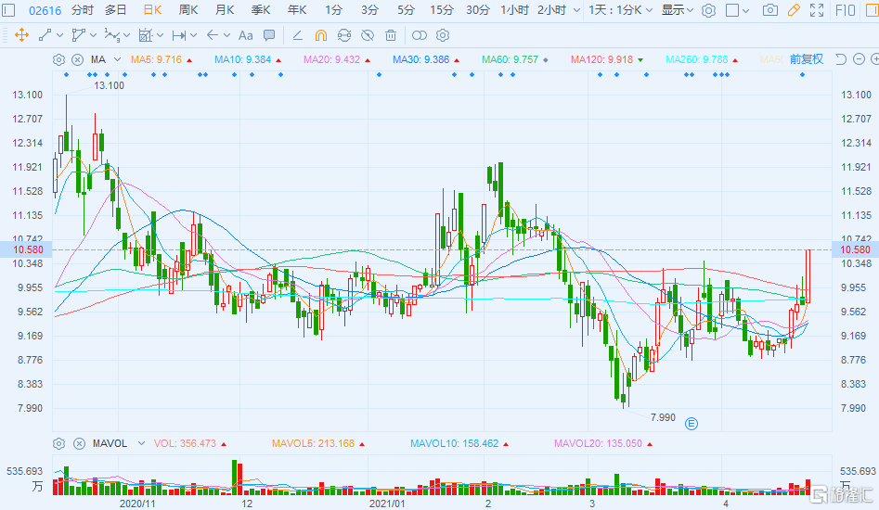The image size is (879, 510).
Task: Select the Aa text annotation tool
Action: 245,35
